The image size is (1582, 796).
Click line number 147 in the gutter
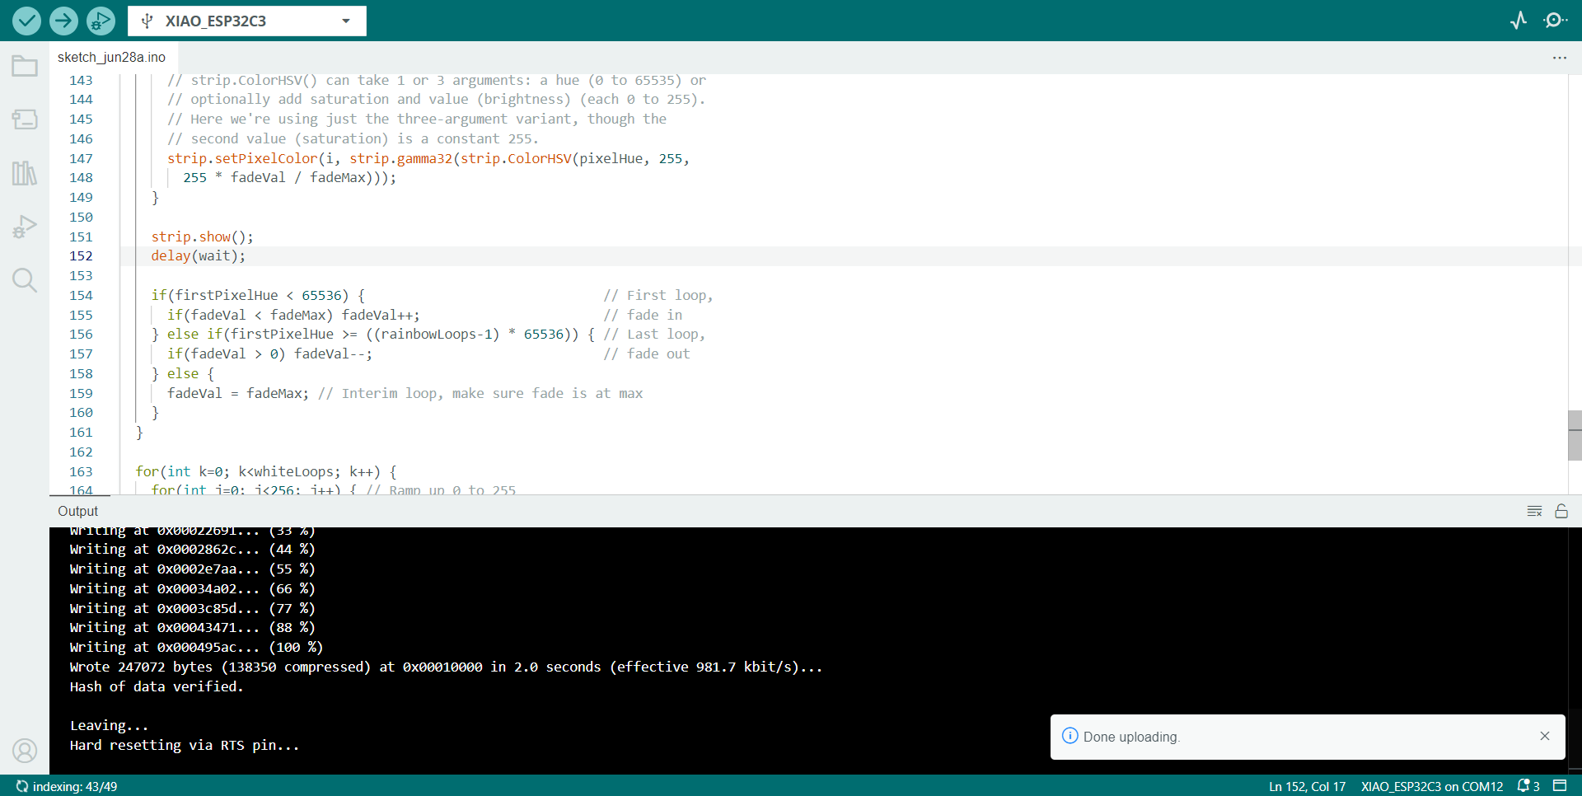click(x=81, y=158)
